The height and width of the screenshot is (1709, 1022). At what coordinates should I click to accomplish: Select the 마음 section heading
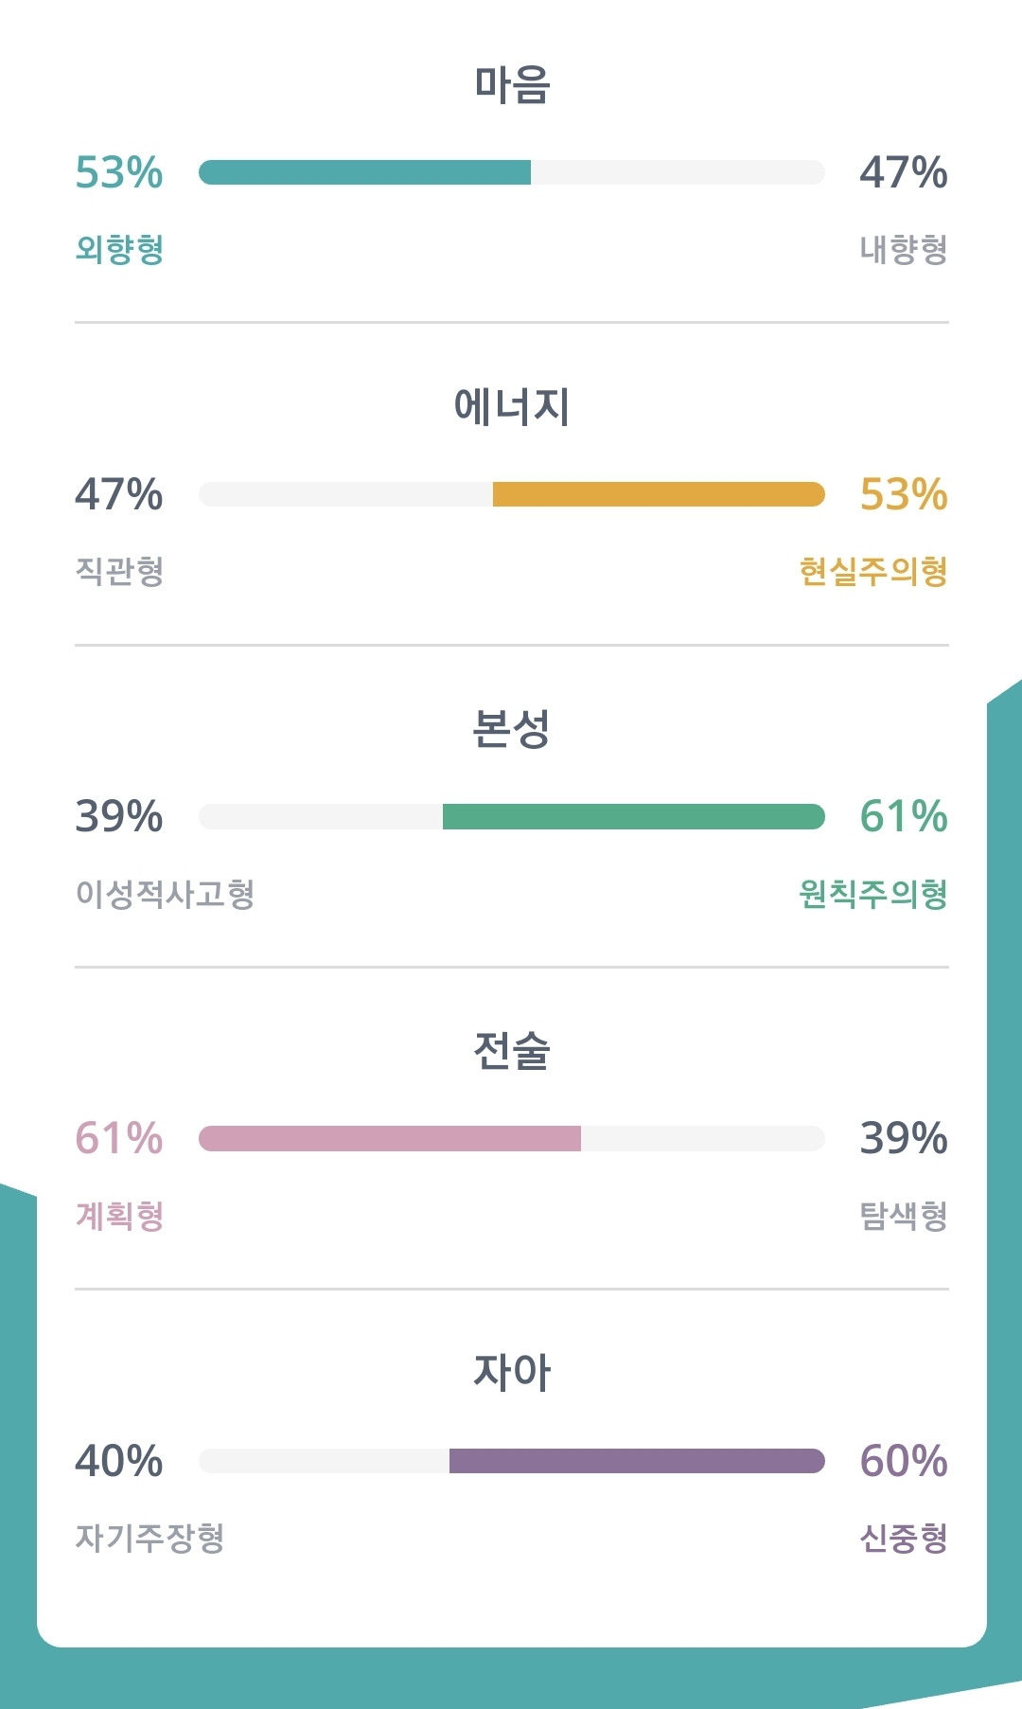pyautogui.click(x=512, y=84)
